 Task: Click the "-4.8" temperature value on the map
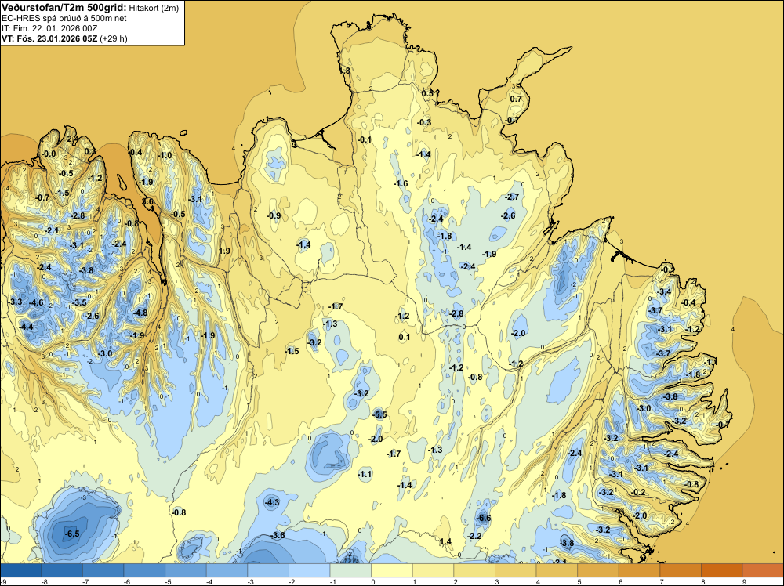(x=140, y=313)
